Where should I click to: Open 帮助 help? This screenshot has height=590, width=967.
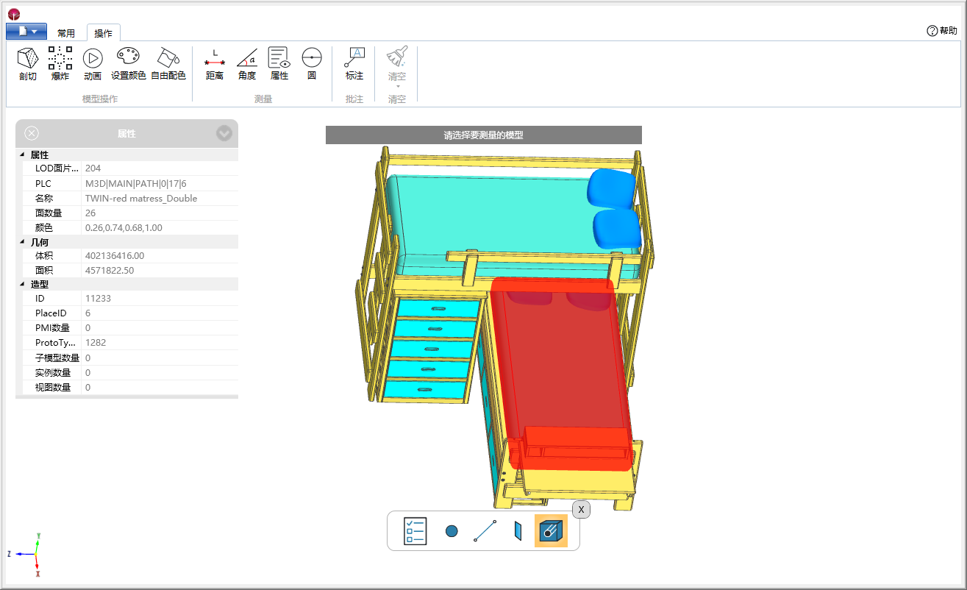[942, 31]
